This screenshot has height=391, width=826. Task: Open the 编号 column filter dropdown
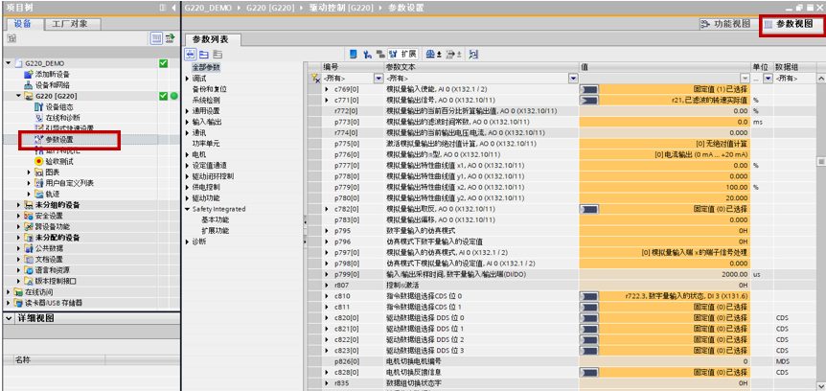click(x=379, y=78)
